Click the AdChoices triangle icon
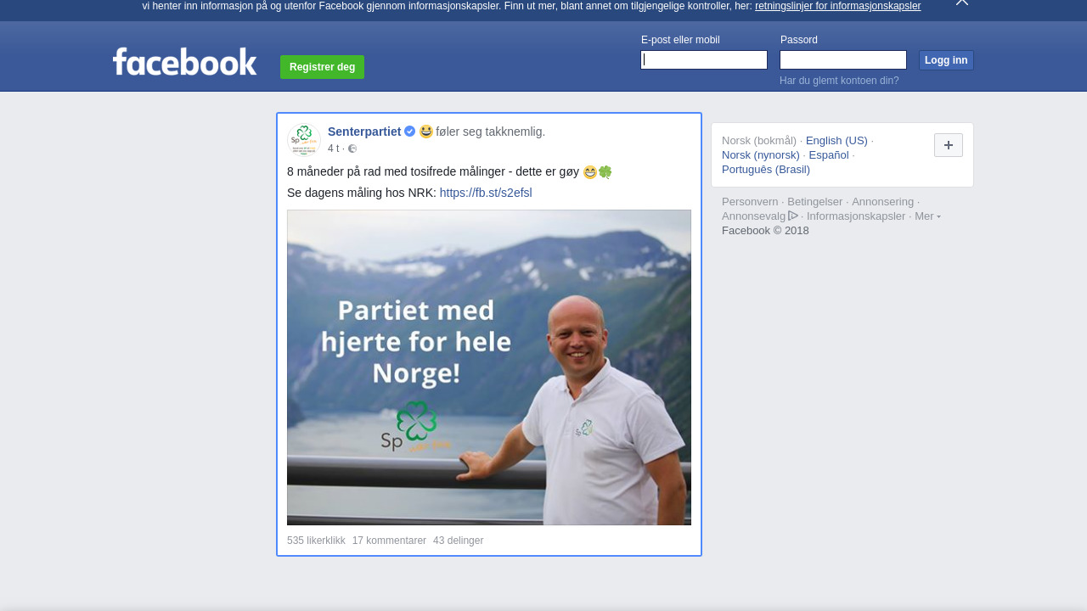Screen dimensions: 1087x611 793,216
